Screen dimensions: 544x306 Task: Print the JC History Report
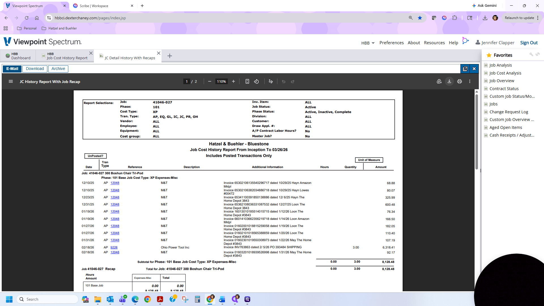pos(460,82)
